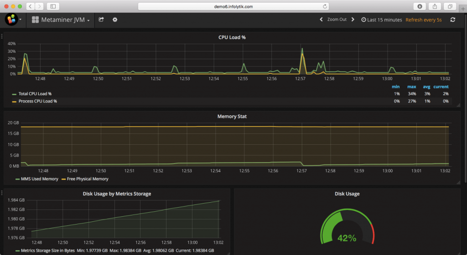Toggle Free Physical Memory series visibility

[88, 179]
